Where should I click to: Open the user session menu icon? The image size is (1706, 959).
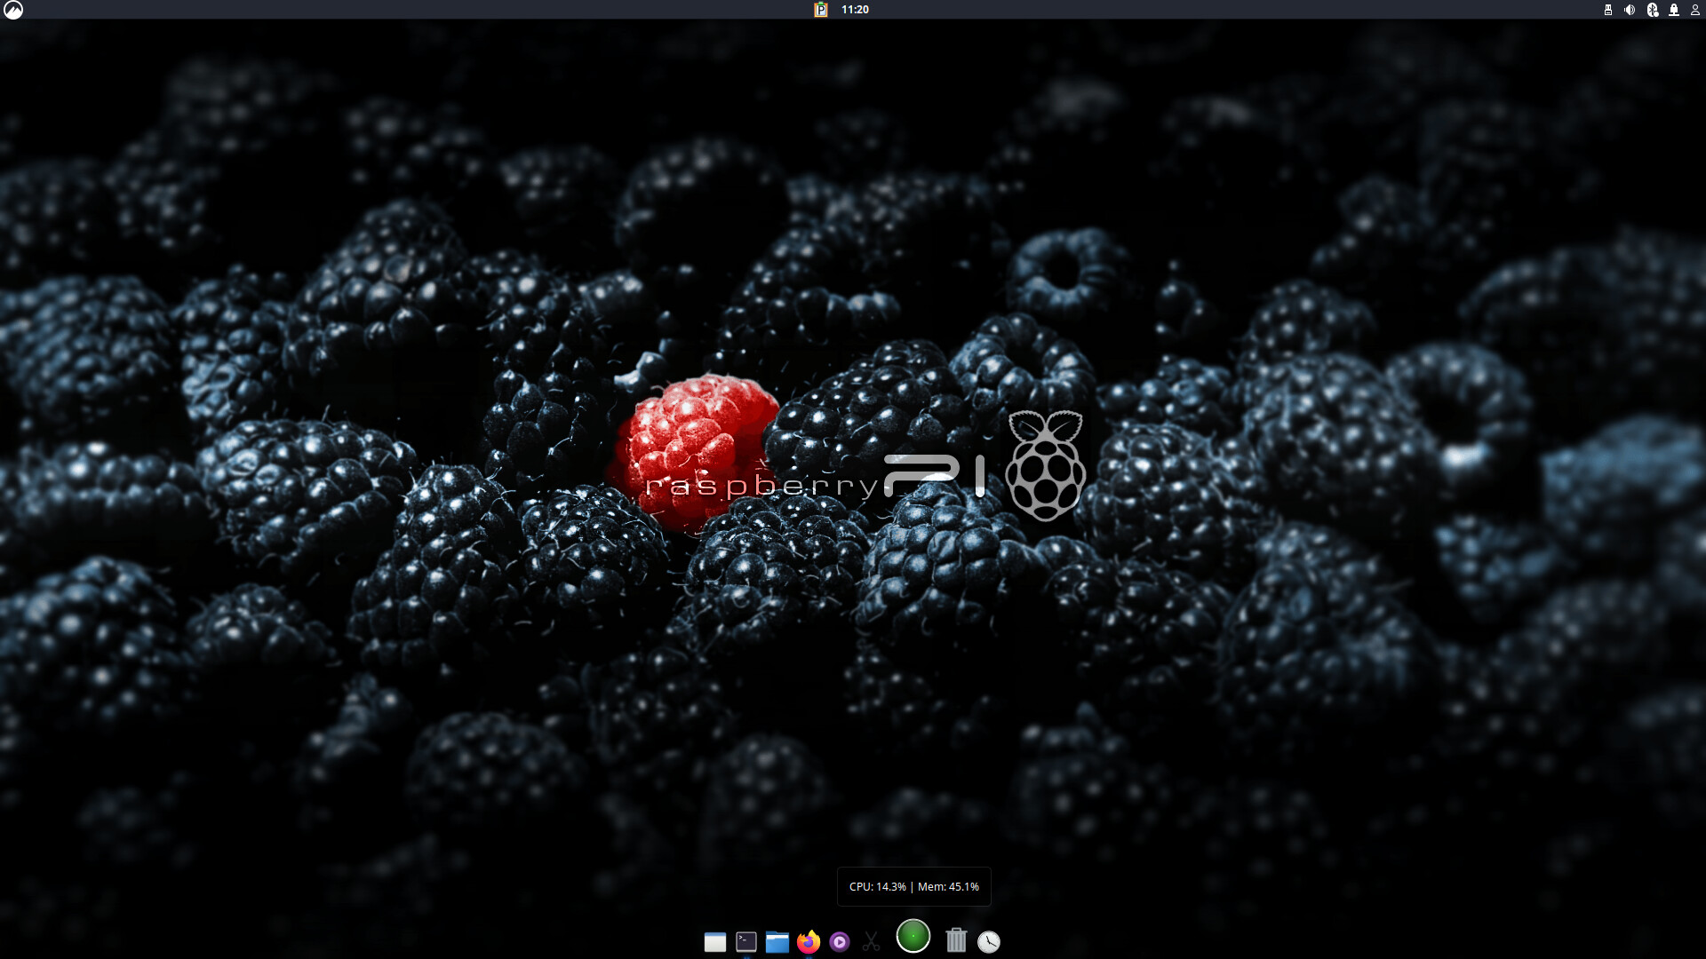[1694, 10]
